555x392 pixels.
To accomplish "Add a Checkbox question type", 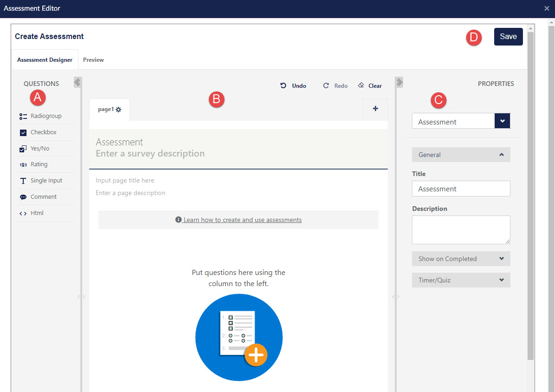I will (x=43, y=132).
